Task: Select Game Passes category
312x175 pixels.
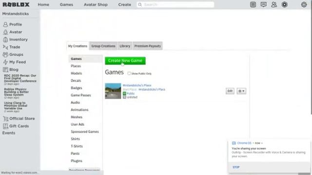Action: click(x=81, y=95)
